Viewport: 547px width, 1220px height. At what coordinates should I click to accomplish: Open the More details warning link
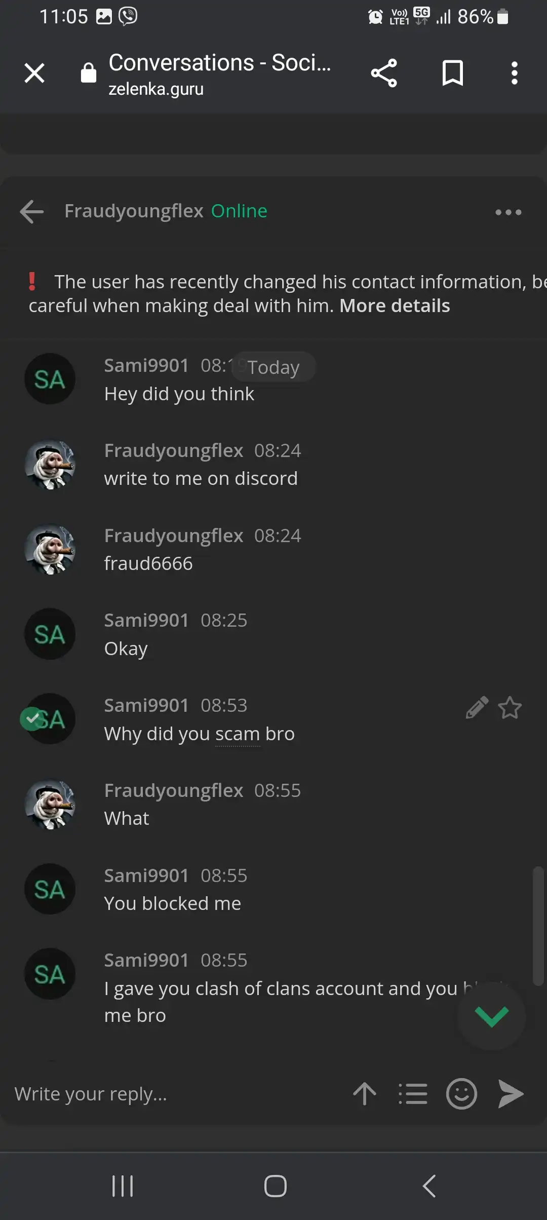(395, 306)
